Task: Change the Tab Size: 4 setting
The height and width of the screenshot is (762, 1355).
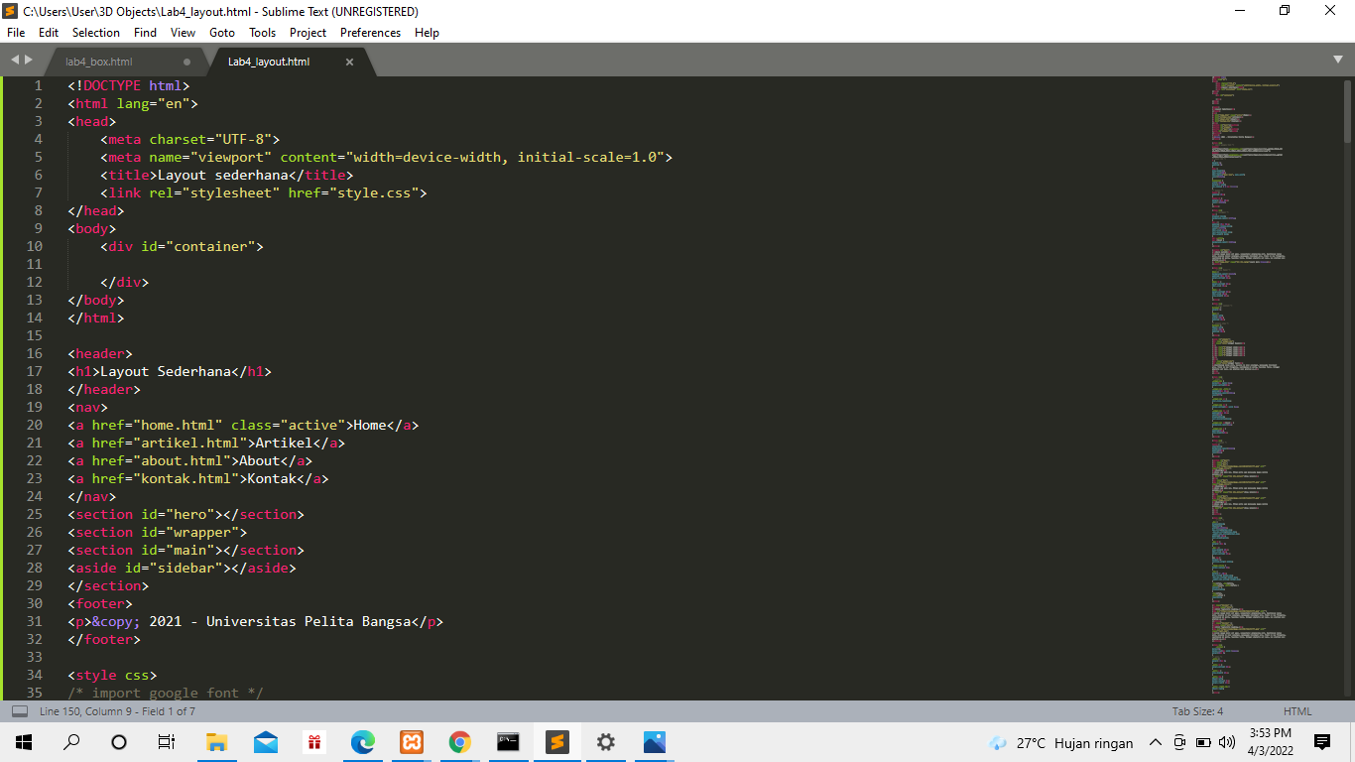Action: (x=1197, y=711)
